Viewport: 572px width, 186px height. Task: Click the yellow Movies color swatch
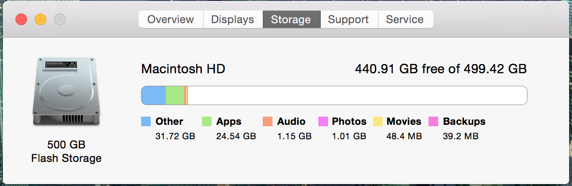point(378,121)
